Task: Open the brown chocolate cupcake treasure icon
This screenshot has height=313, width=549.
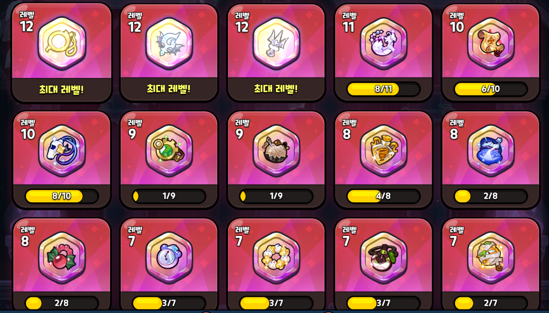Action: 276,151
